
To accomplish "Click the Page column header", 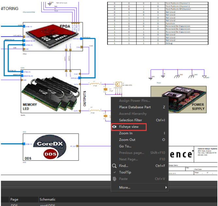I will tap(14, 199).
